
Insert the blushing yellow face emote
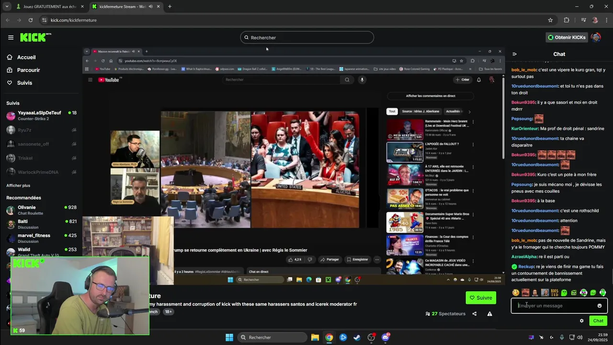point(516,293)
